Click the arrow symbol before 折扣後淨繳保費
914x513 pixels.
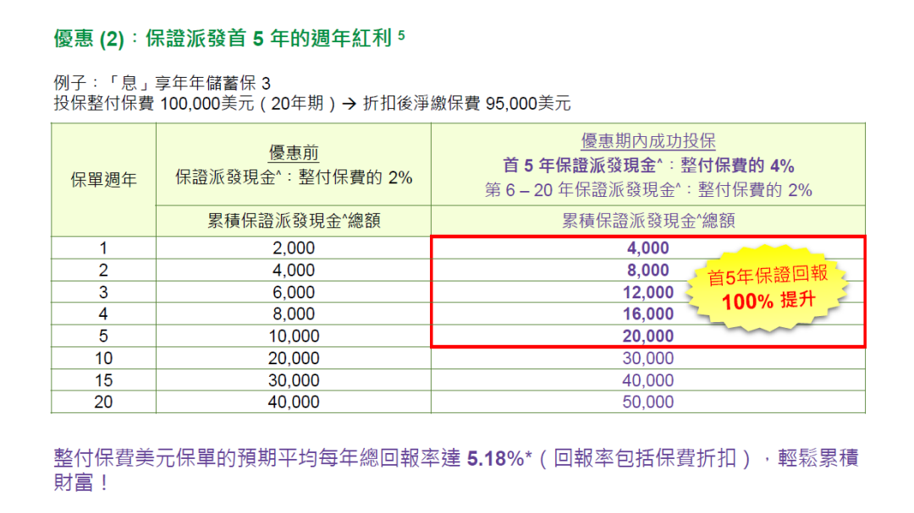[349, 104]
